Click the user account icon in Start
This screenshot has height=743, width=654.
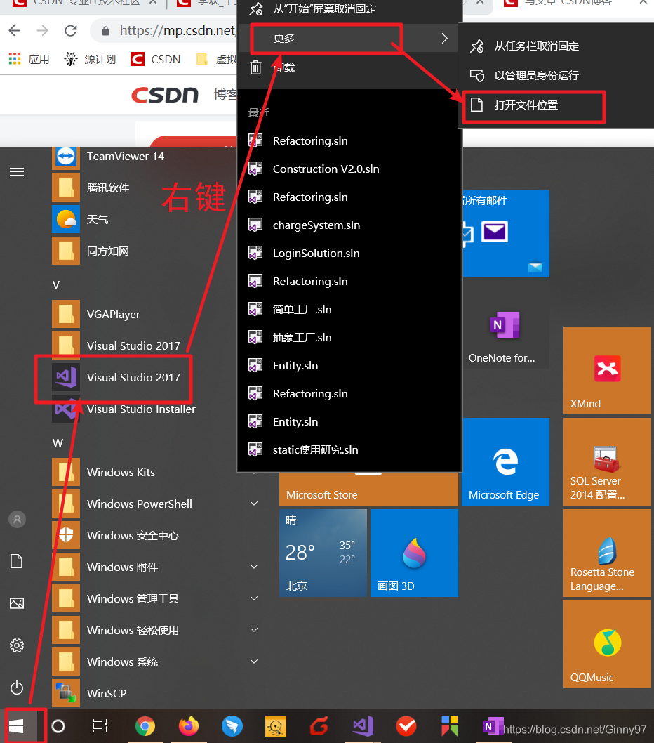17,520
